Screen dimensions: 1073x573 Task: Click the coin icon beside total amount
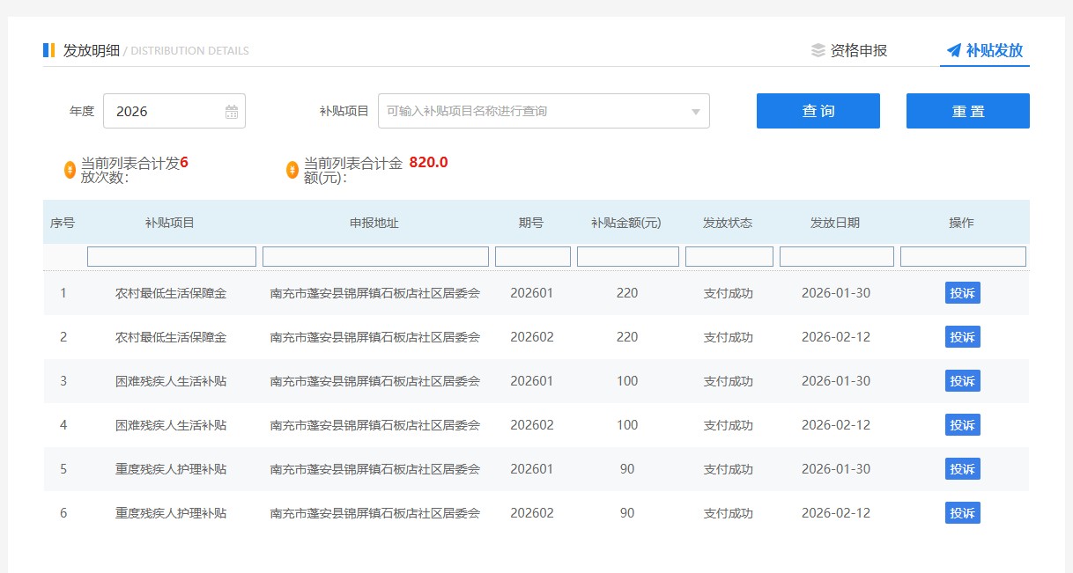click(292, 170)
